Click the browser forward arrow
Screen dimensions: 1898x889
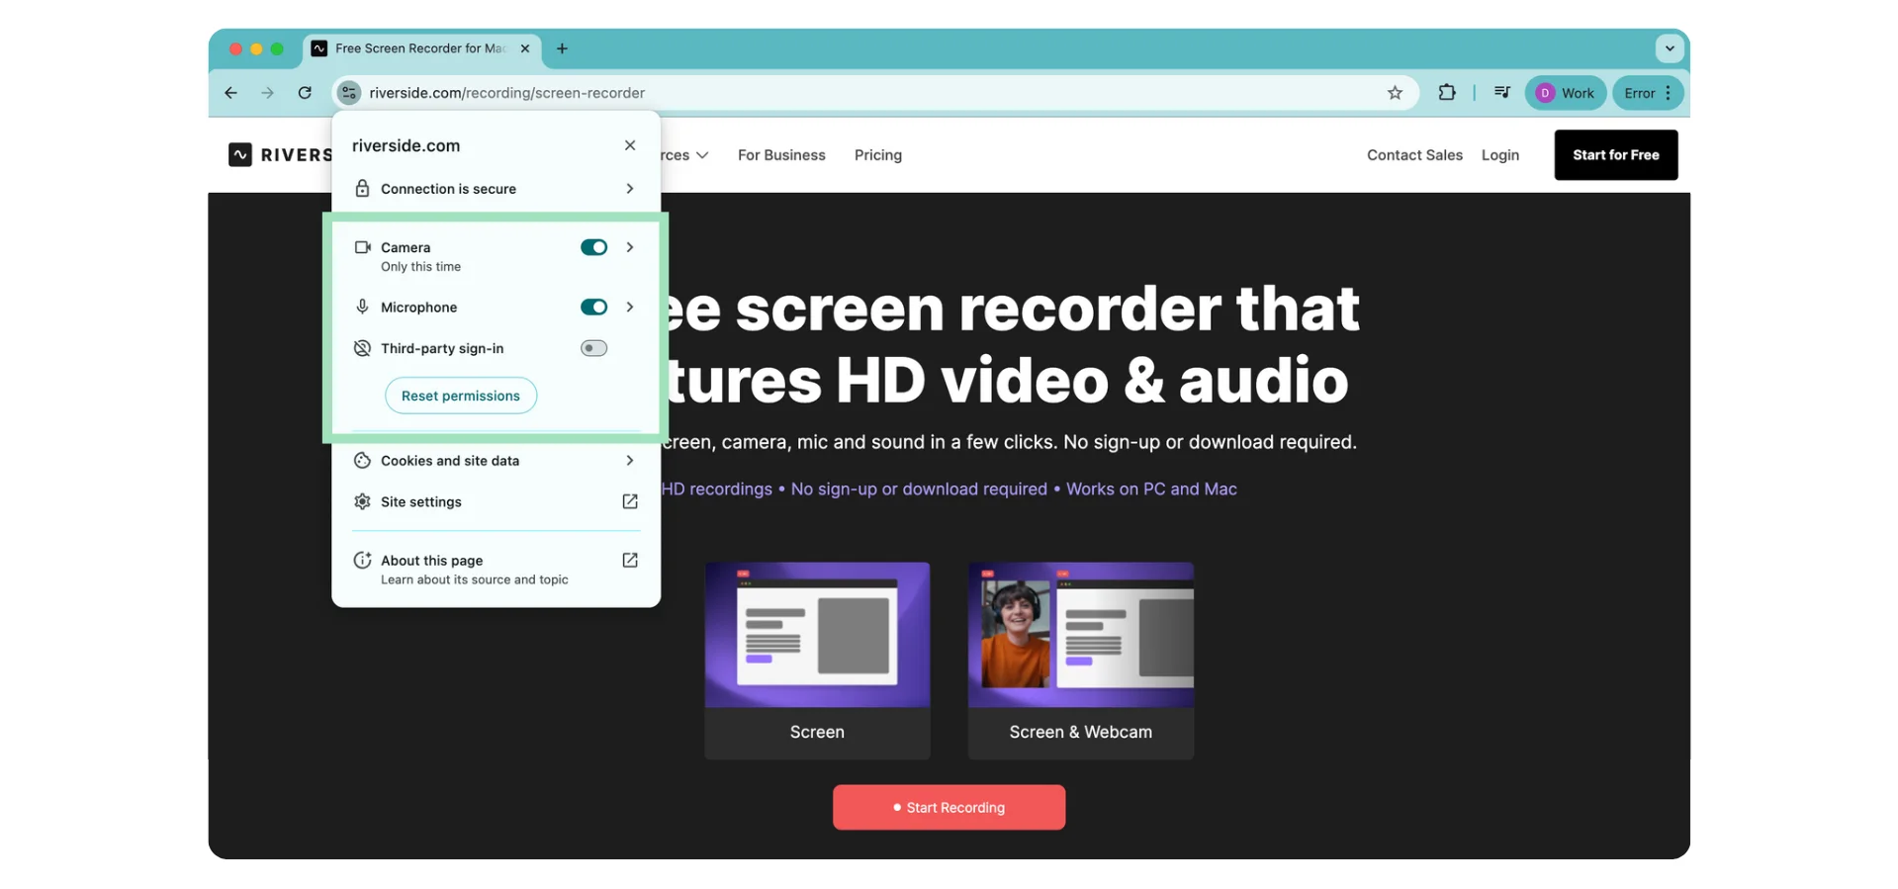267,93
